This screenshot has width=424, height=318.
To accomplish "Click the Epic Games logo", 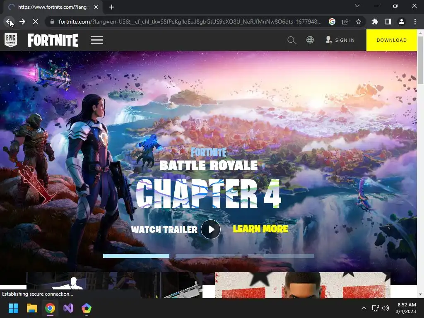I will (10, 40).
